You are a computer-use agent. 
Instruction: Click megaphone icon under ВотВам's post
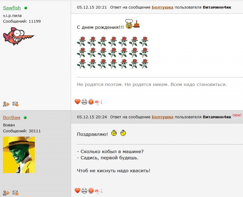point(98,191)
